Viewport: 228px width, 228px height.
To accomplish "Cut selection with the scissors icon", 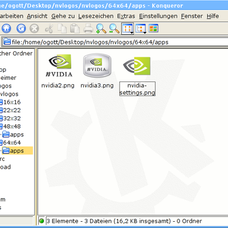I will pos(49,29).
